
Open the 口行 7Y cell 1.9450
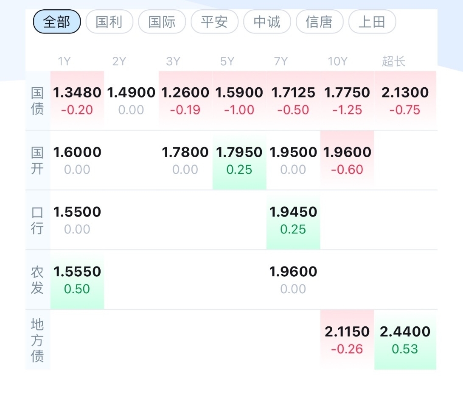(x=293, y=220)
